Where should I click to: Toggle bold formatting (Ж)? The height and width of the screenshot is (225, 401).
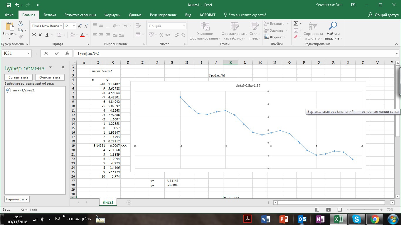coord(34,35)
